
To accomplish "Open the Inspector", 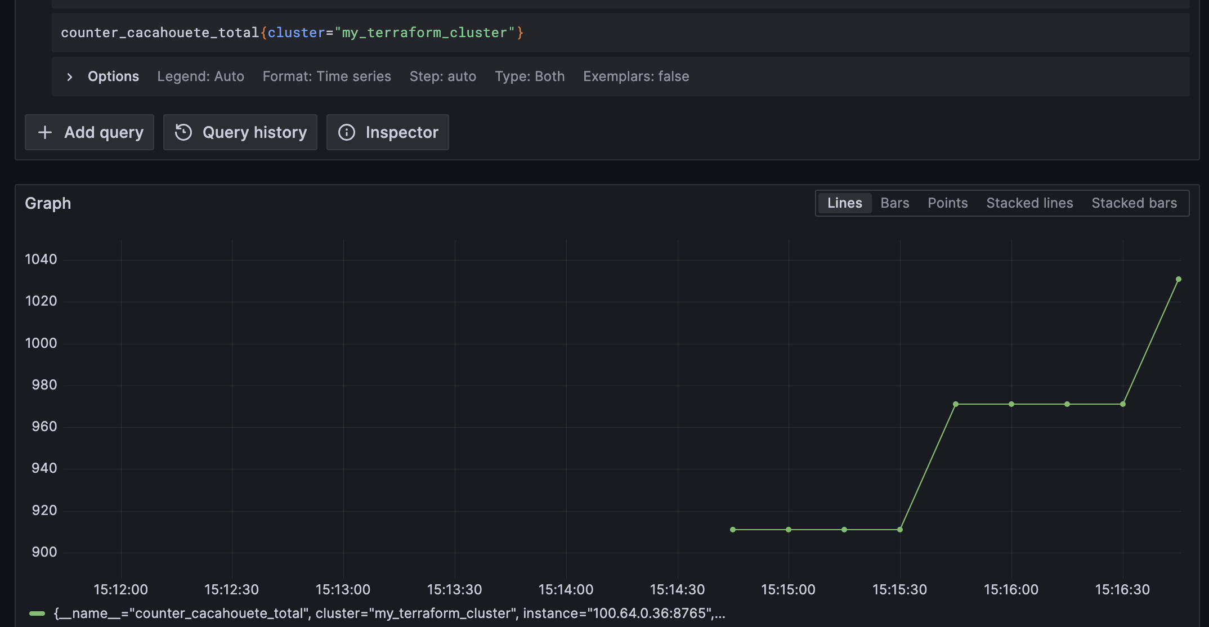I will (x=388, y=132).
